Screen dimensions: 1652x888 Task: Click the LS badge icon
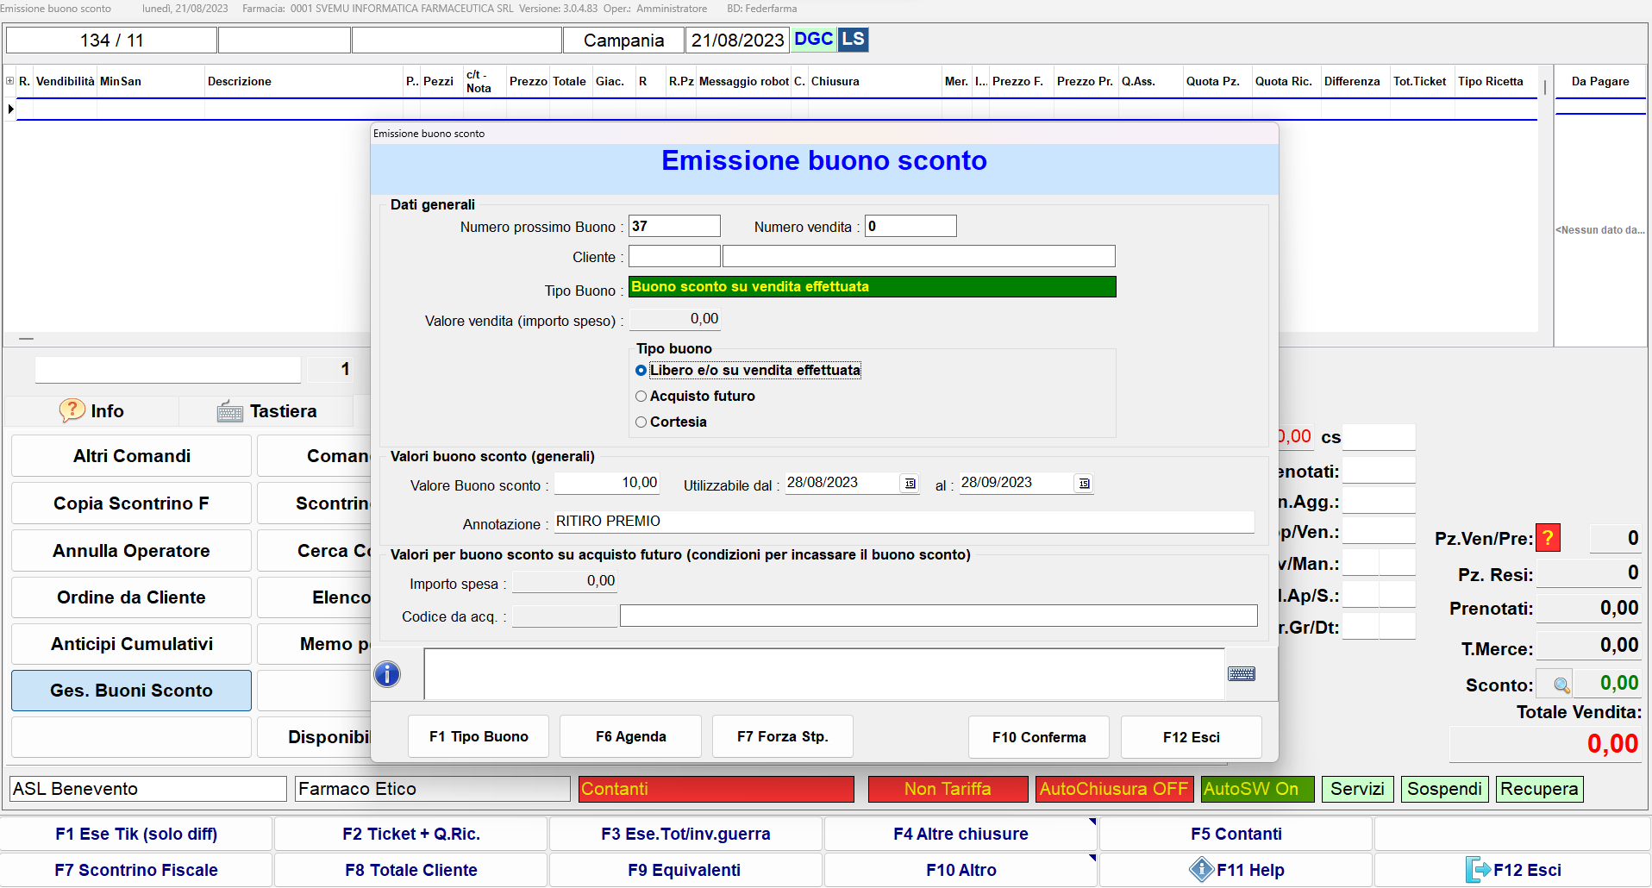point(853,40)
